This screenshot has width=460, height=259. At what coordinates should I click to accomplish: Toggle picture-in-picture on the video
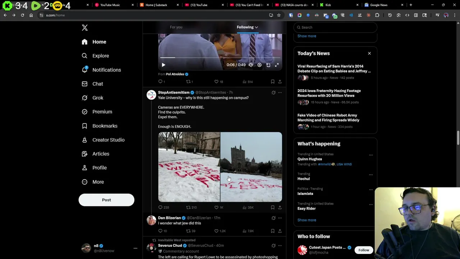point(268,65)
